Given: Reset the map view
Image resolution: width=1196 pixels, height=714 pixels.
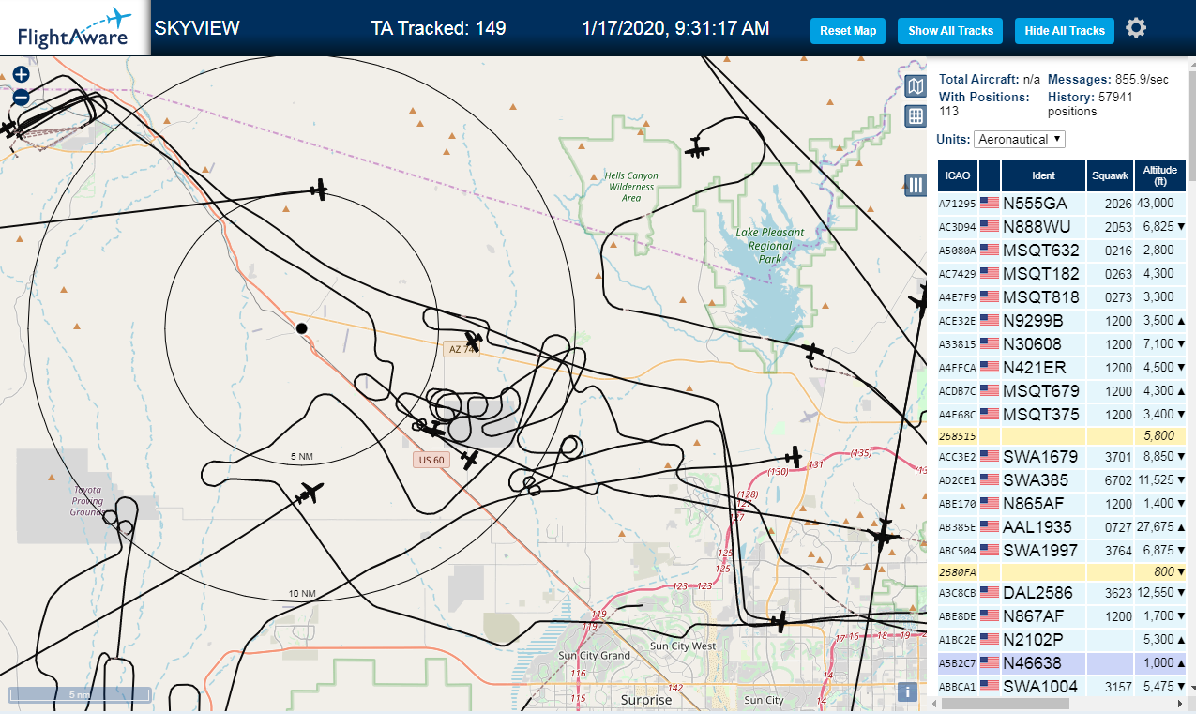Looking at the screenshot, I should click(848, 31).
